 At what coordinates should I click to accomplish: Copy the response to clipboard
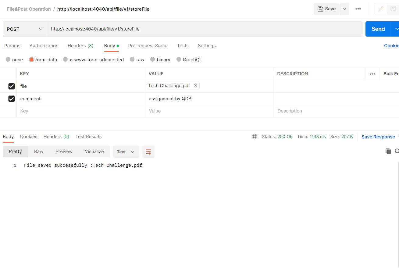pos(388,151)
